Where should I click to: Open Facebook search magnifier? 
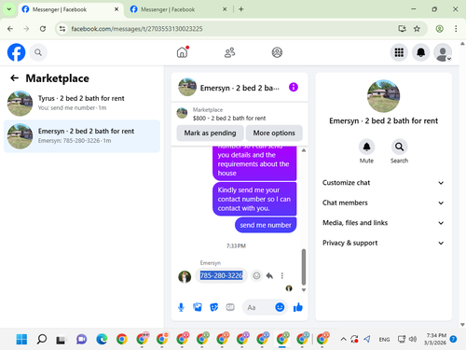tap(38, 52)
